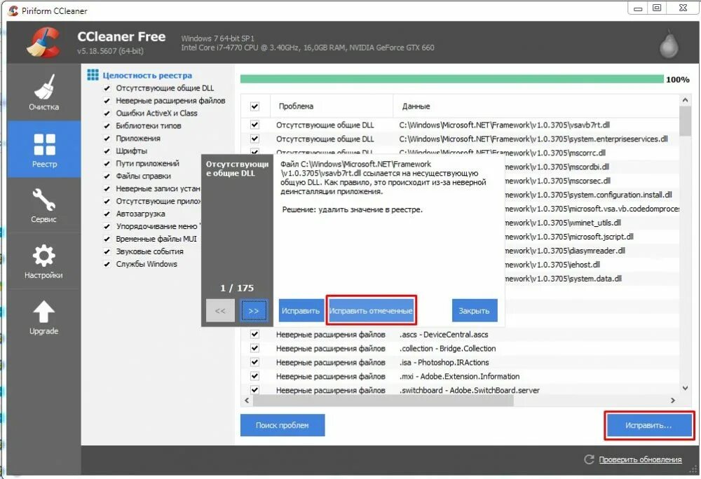701x479 pixels.
Task: Click Поиск проблем button
Action: (x=283, y=425)
